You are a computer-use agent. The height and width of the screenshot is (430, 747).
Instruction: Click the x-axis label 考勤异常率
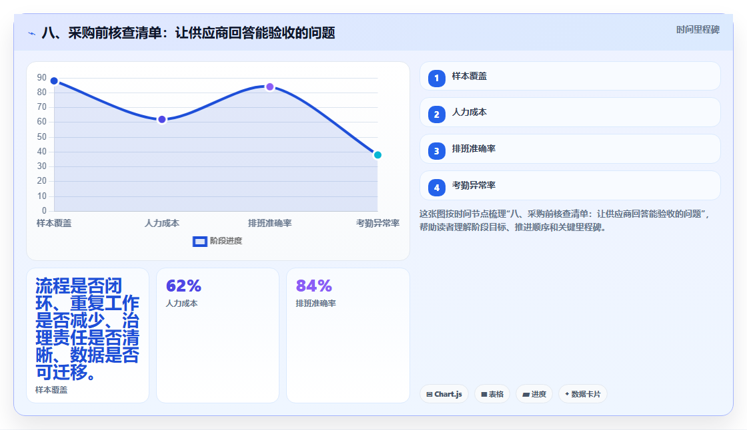pyautogui.click(x=378, y=224)
